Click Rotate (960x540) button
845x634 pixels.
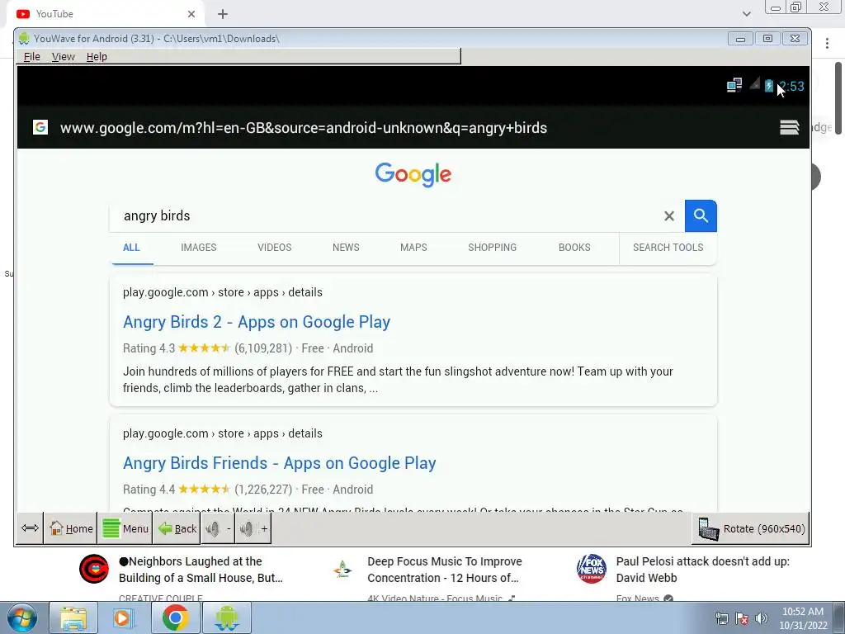click(751, 528)
